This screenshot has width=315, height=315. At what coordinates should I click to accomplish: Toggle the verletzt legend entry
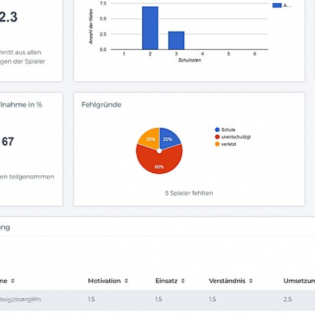pos(228,144)
